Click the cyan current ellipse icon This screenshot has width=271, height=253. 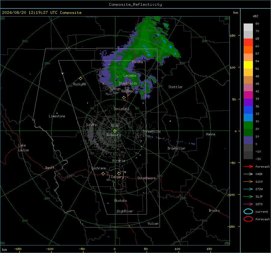[248, 211]
